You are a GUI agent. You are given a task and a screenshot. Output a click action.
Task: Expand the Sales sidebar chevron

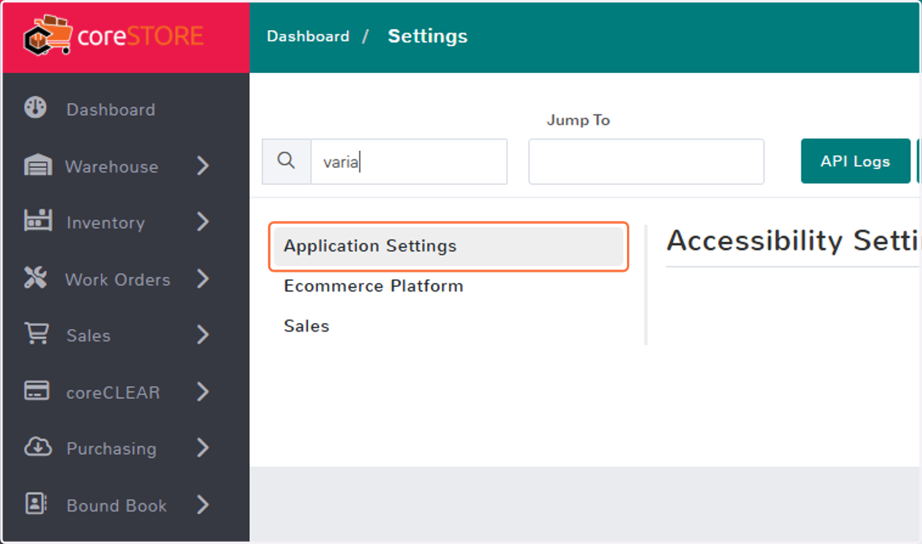pyautogui.click(x=203, y=335)
